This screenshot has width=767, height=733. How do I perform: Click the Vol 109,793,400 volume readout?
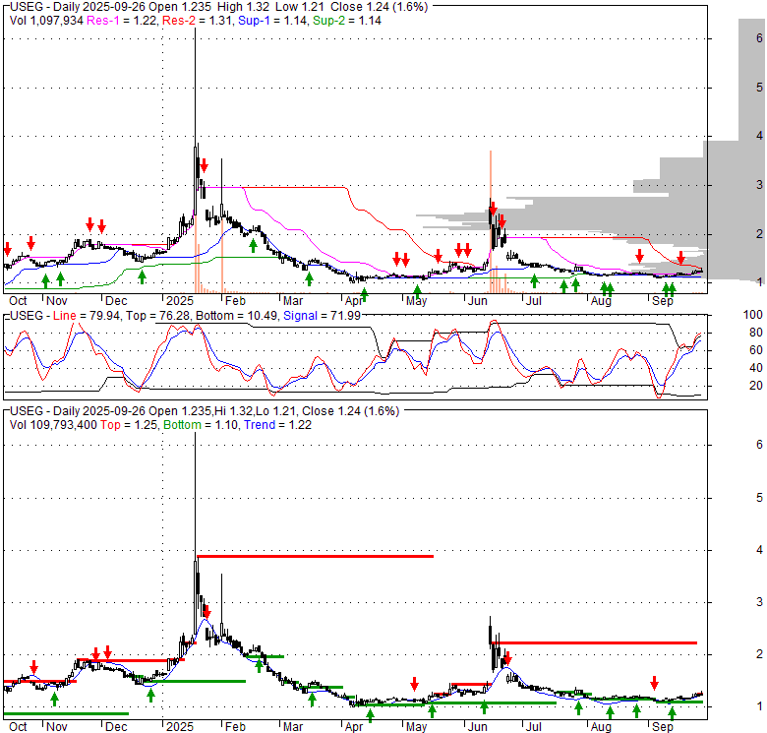(x=53, y=425)
